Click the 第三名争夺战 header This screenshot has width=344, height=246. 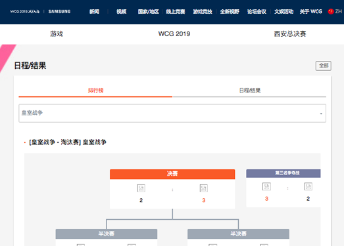click(x=283, y=173)
